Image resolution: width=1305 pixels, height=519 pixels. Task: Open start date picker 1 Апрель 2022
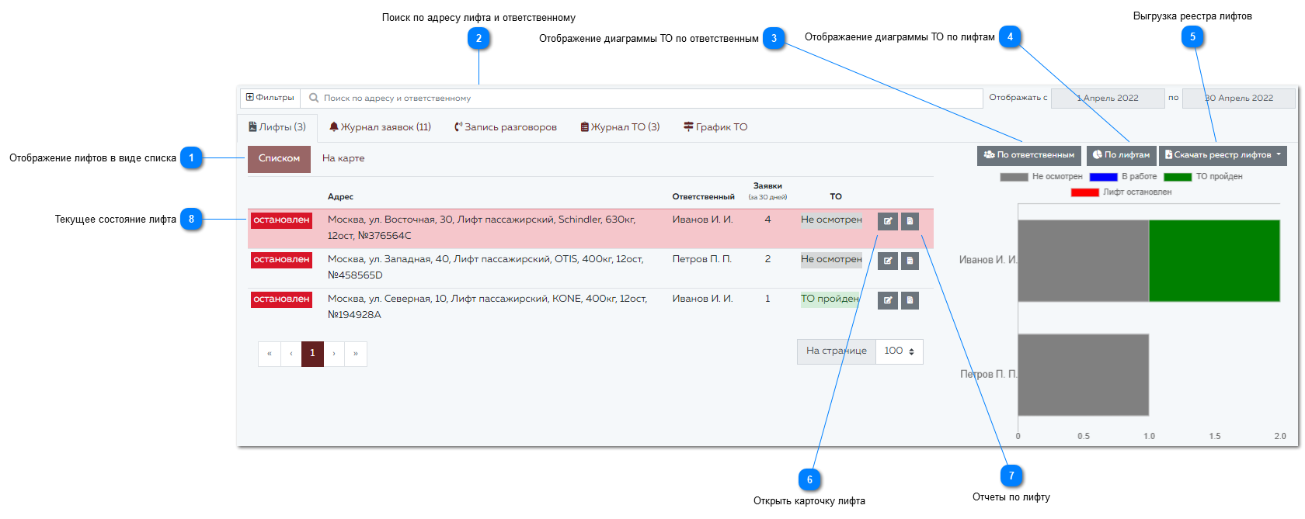click(x=1108, y=98)
